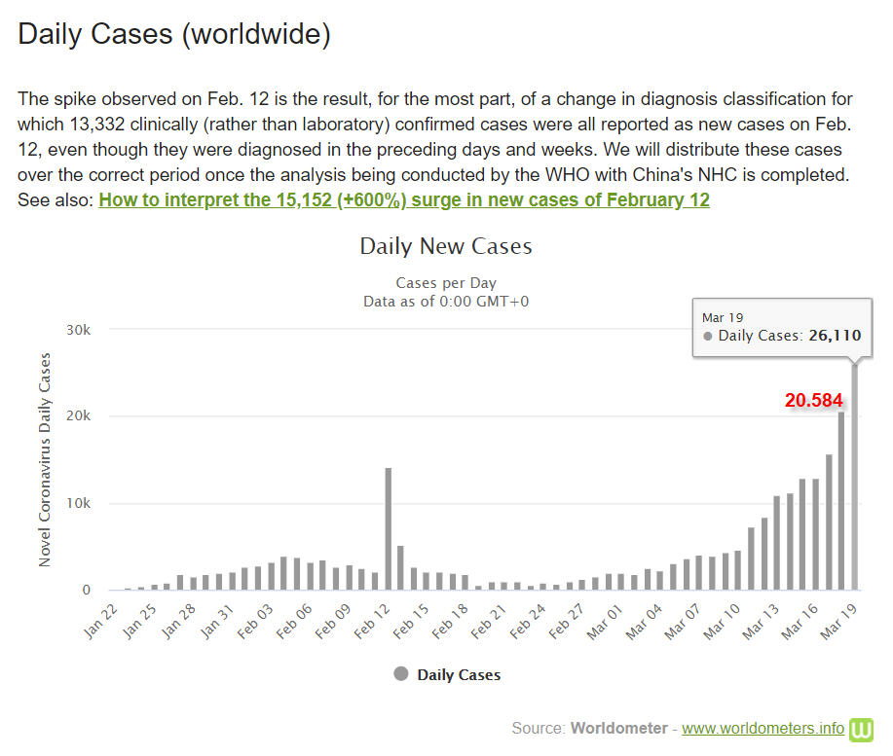Image resolution: width=893 pixels, height=756 pixels.
Task: Click the Daily Cases (worldwide) heading
Action: point(174,35)
